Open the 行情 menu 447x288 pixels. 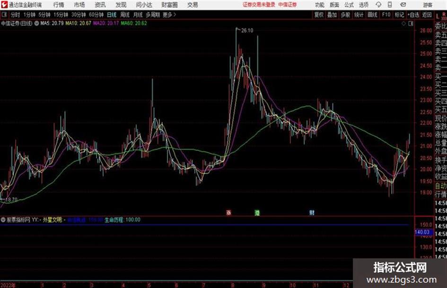59,5
